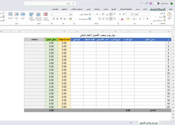
Task: Click the search box in title bar
Action: point(50,3)
